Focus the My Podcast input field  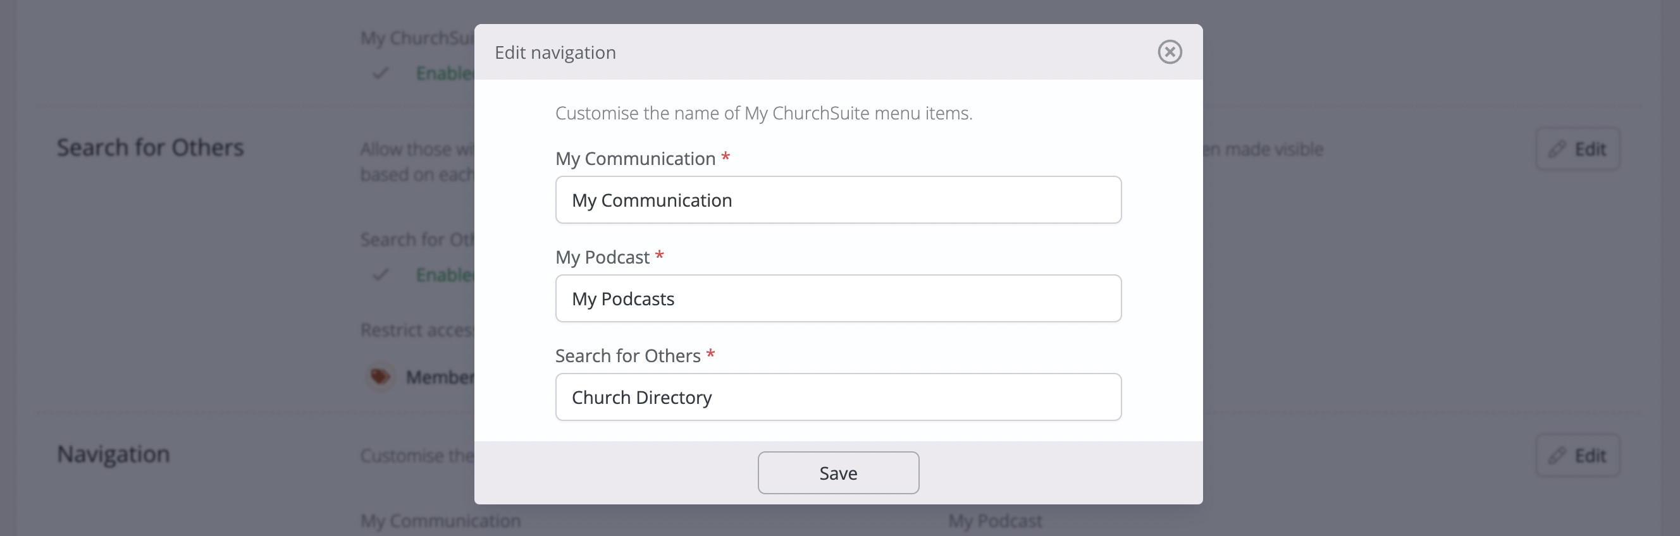[x=838, y=298]
